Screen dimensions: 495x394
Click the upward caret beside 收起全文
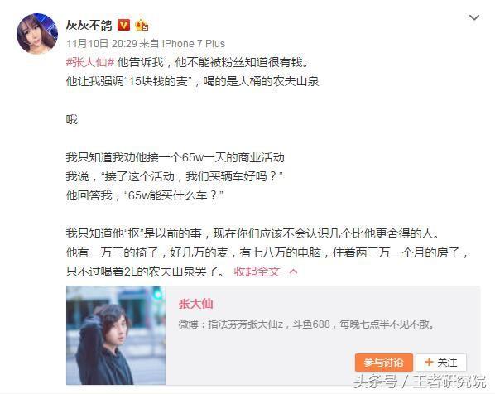tap(293, 271)
